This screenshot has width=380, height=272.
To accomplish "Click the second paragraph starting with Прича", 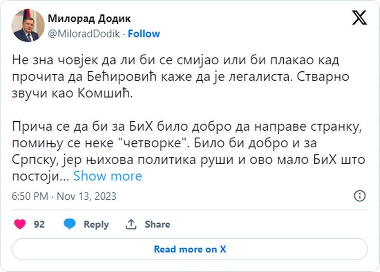I will point(189,151).
